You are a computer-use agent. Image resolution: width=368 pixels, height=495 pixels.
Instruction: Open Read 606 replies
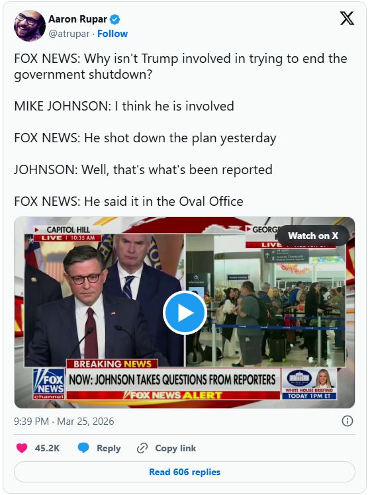click(x=185, y=472)
